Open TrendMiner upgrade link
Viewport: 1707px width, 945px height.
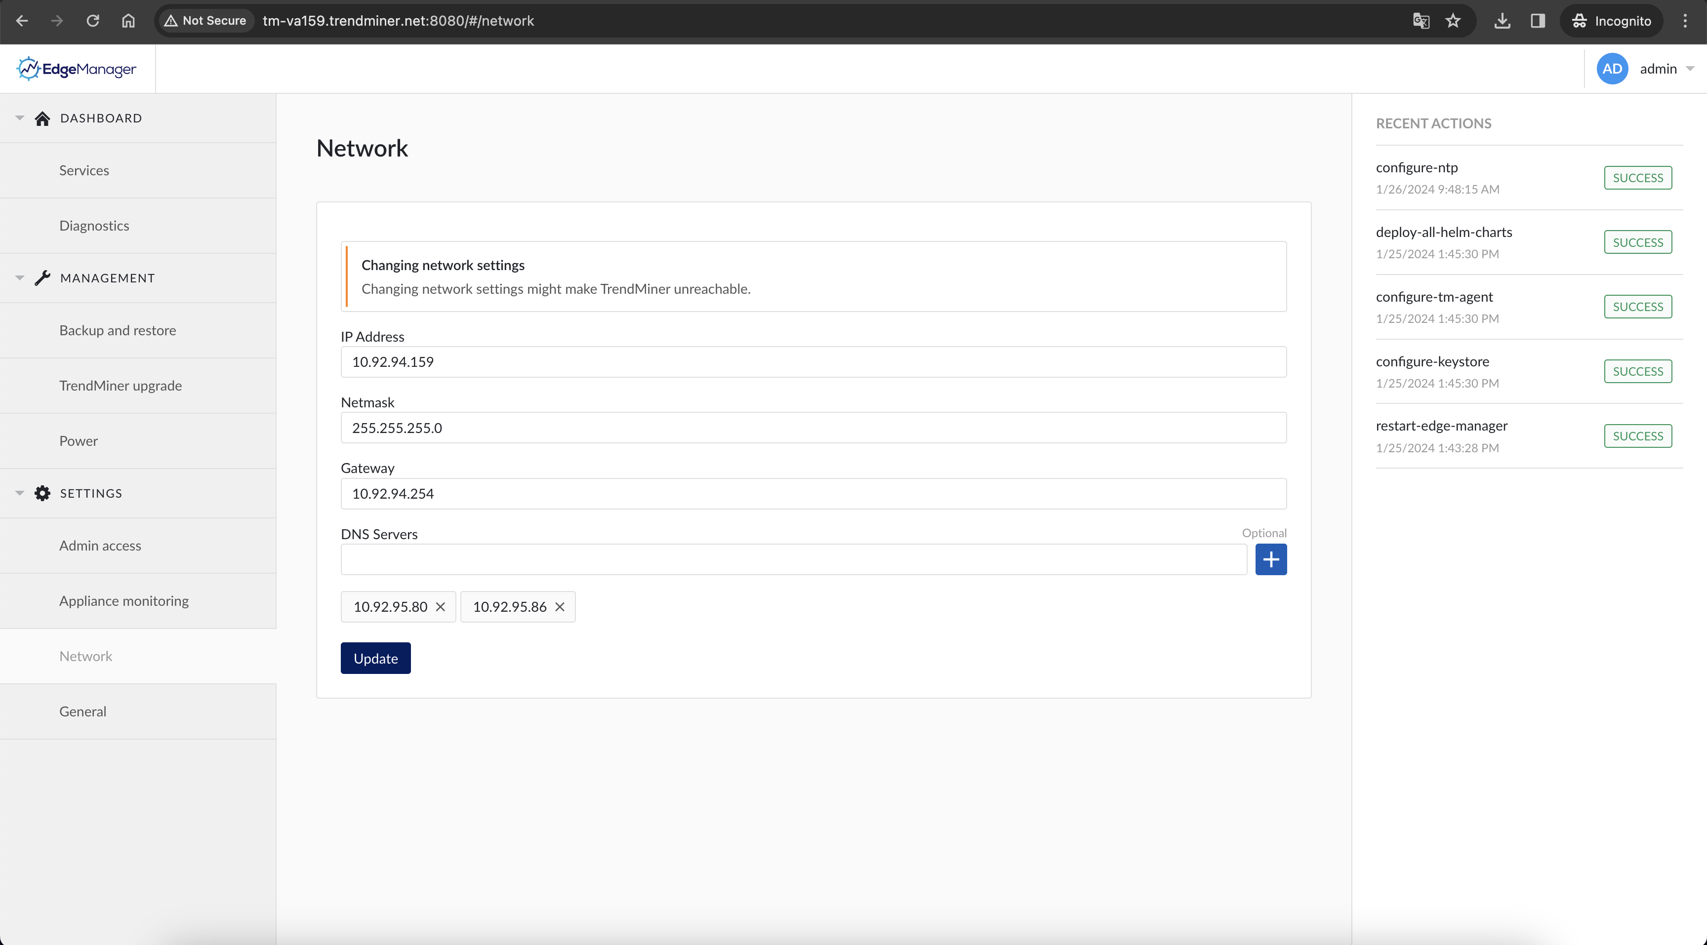(x=120, y=386)
